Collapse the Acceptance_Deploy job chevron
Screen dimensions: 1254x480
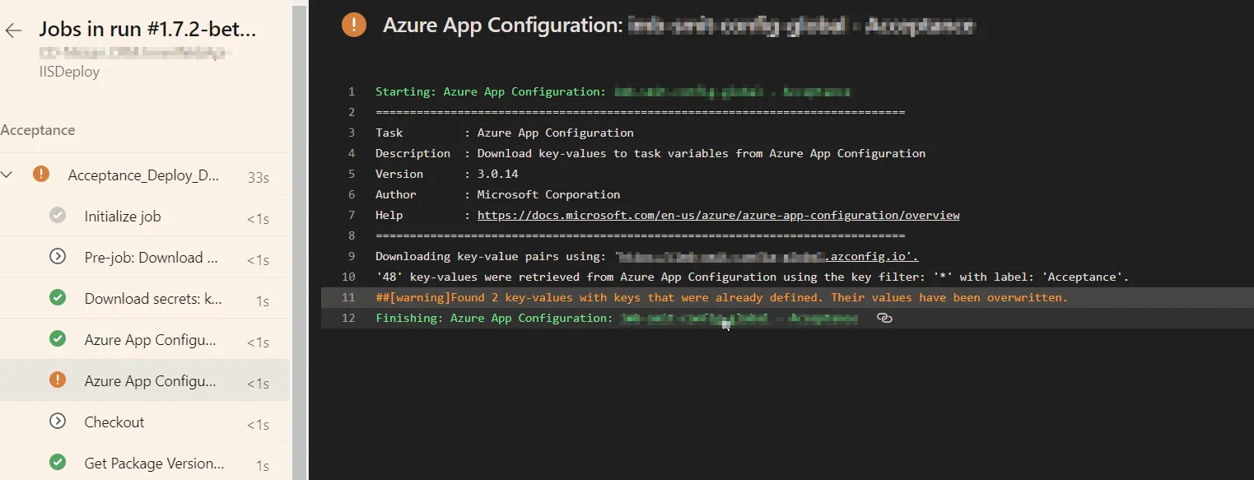pos(7,175)
